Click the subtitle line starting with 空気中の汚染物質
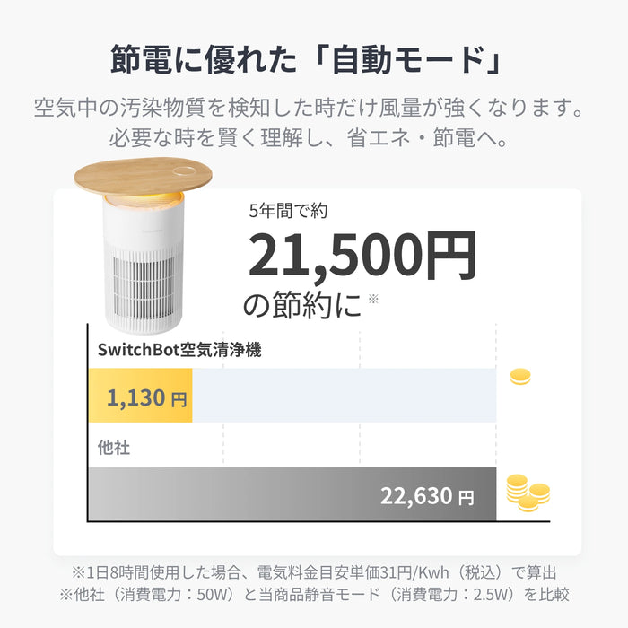Screen dimensions: 628x628 (x=314, y=109)
